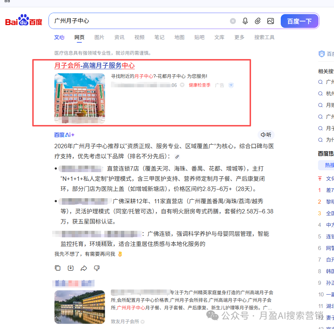Click the 健康检查季 tag
334x329 pixels.
pyautogui.click(x=200, y=85)
